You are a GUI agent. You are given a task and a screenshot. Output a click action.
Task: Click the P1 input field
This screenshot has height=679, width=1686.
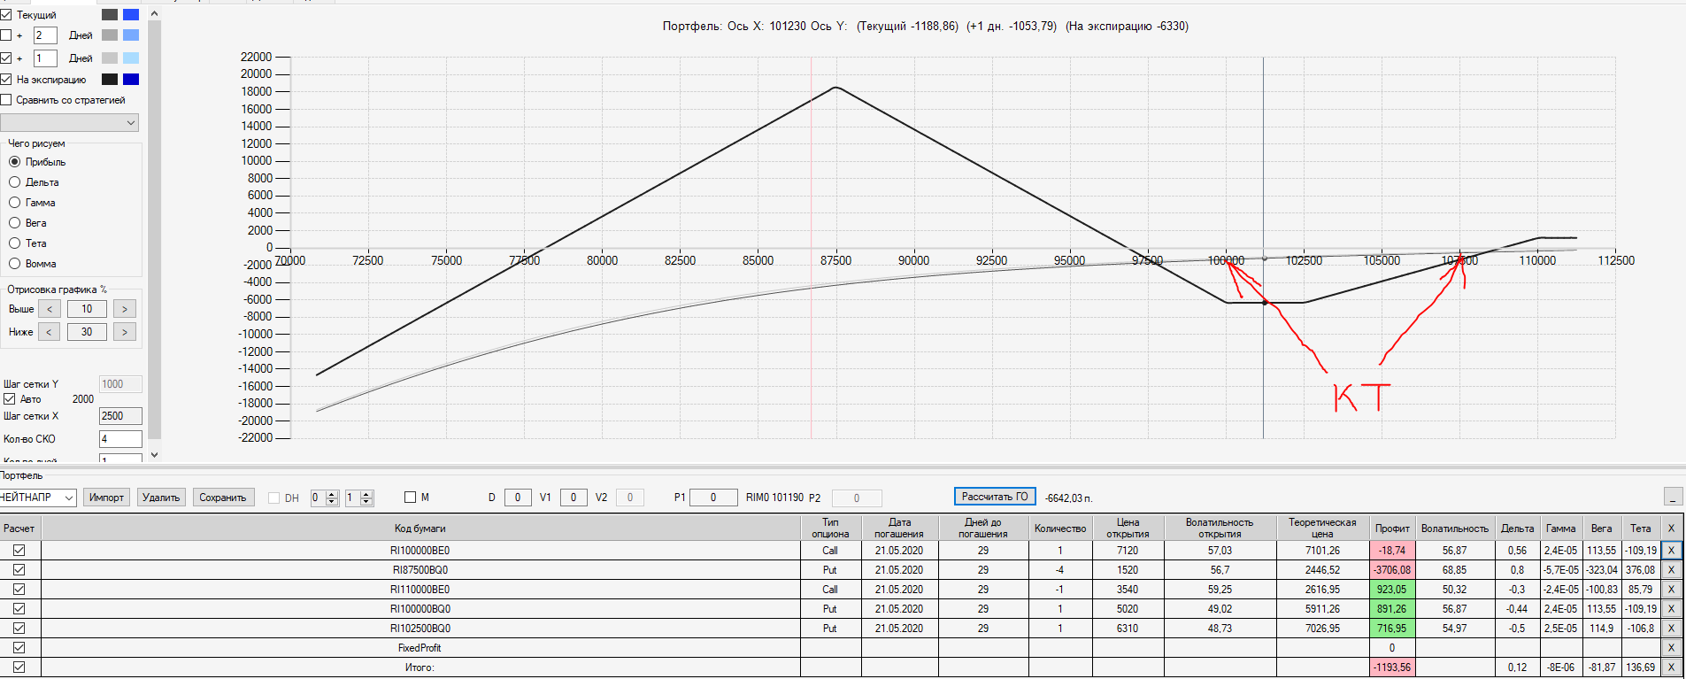713,498
